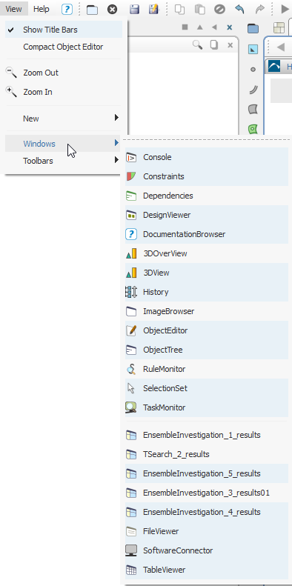Click the panel float (page) button beside search
Viewport: 292px width, 586px height.
214,45
